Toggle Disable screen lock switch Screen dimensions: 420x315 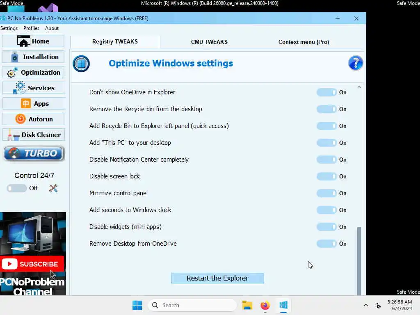click(x=326, y=176)
